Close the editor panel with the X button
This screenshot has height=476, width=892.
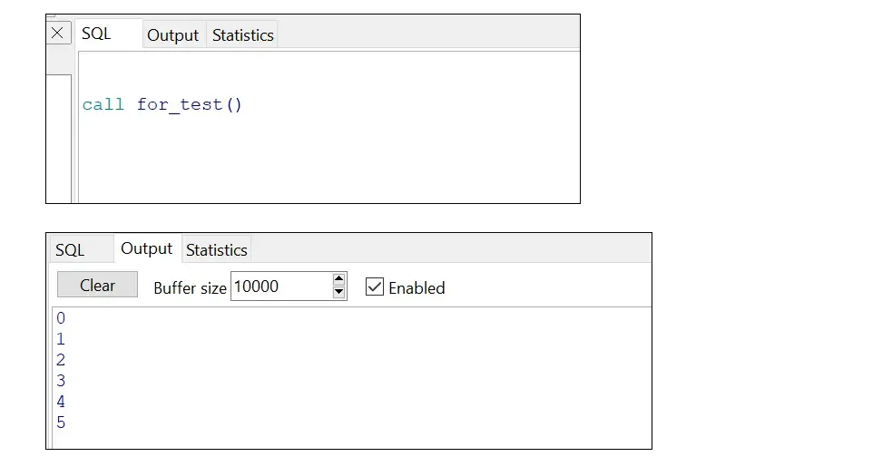[x=58, y=34]
